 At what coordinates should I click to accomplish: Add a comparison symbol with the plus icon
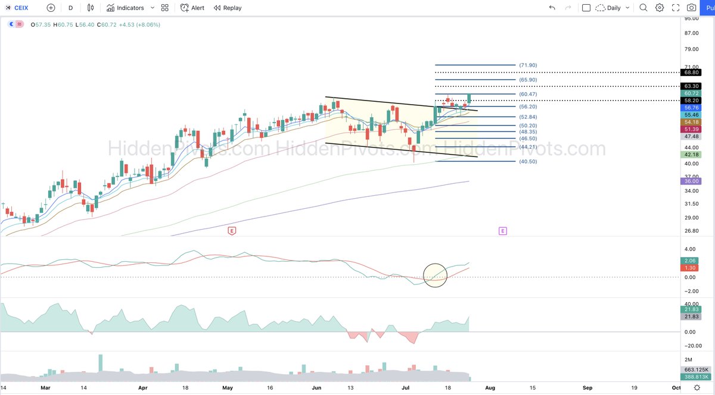click(51, 8)
